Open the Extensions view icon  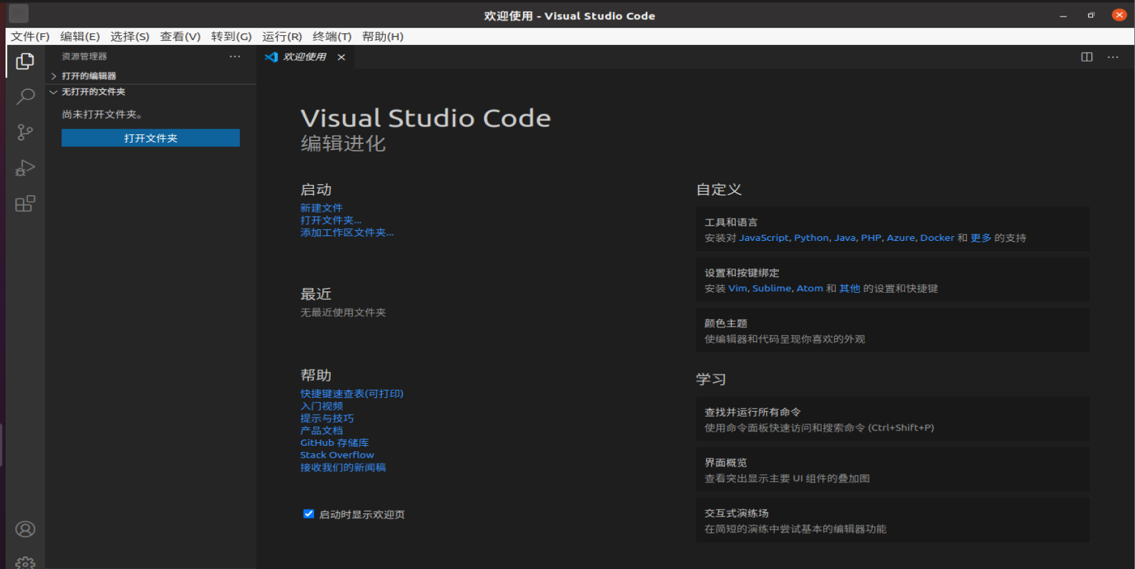[25, 204]
